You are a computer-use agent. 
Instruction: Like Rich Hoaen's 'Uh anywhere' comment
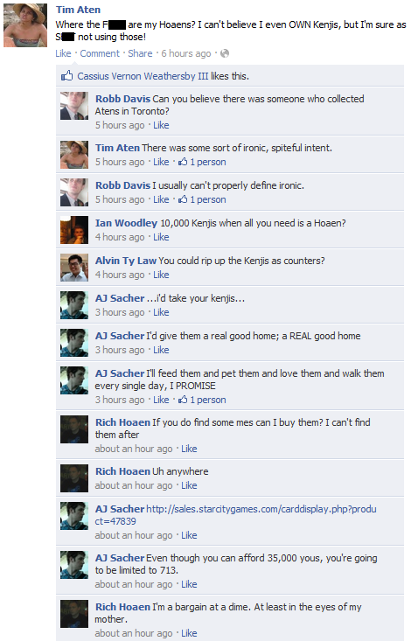(x=189, y=485)
